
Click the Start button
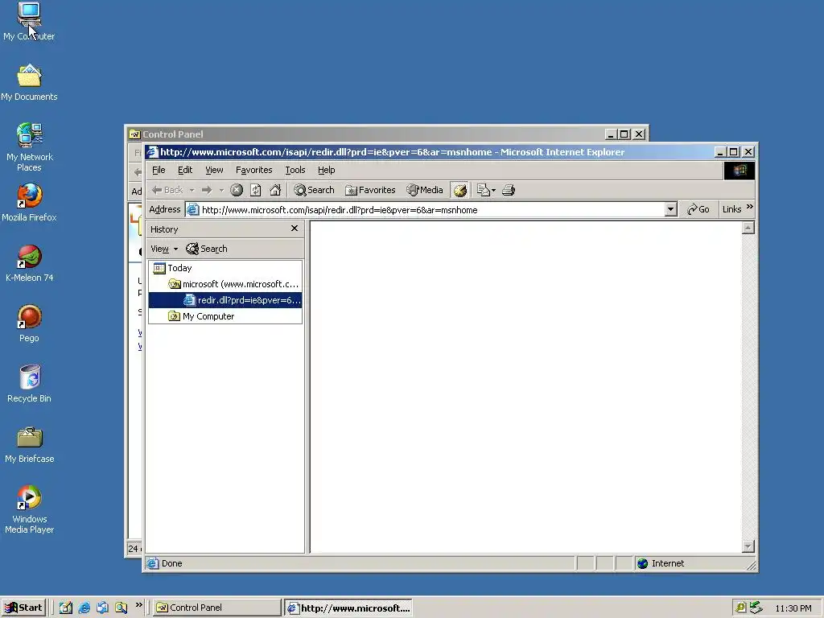[23, 608]
